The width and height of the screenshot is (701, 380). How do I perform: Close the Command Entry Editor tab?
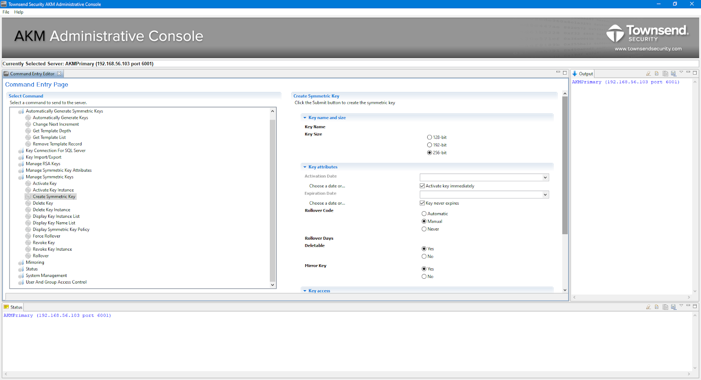coord(59,74)
